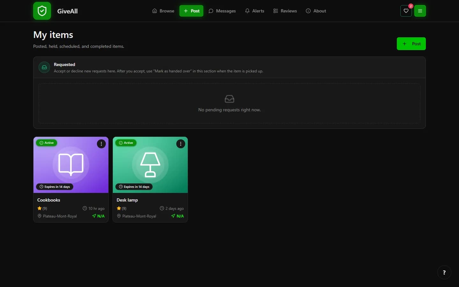This screenshot has width=459, height=287.
Task: Open Desk lamp card three-dot menu
Action: coord(181,144)
